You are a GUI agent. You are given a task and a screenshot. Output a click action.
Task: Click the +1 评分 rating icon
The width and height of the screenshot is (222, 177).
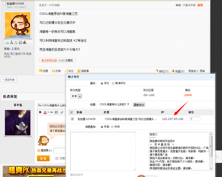[66, 71]
